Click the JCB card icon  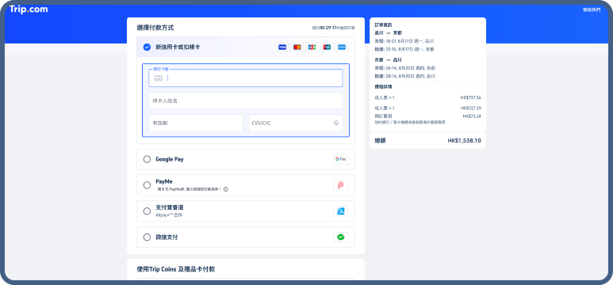[312, 47]
